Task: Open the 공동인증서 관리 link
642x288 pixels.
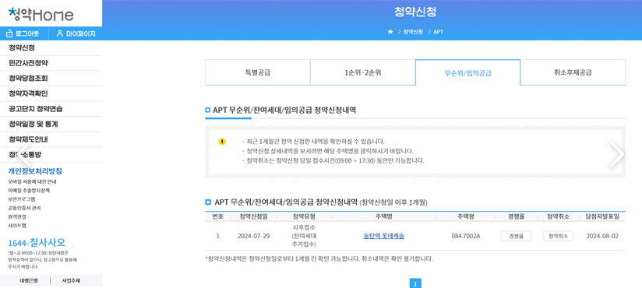Action: [x=24, y=209]
